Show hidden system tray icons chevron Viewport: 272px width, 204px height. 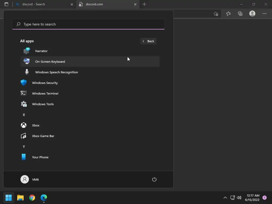(x=225, y=197)
